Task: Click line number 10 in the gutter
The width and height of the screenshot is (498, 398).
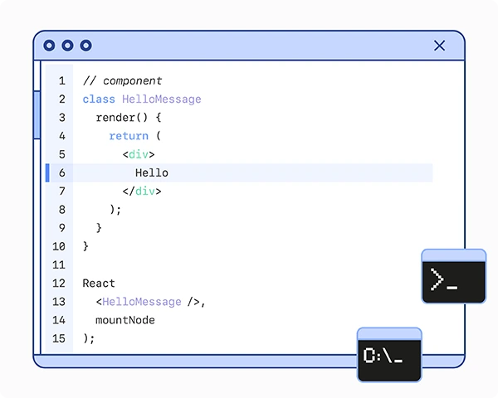Action: [x=59, y=246]
